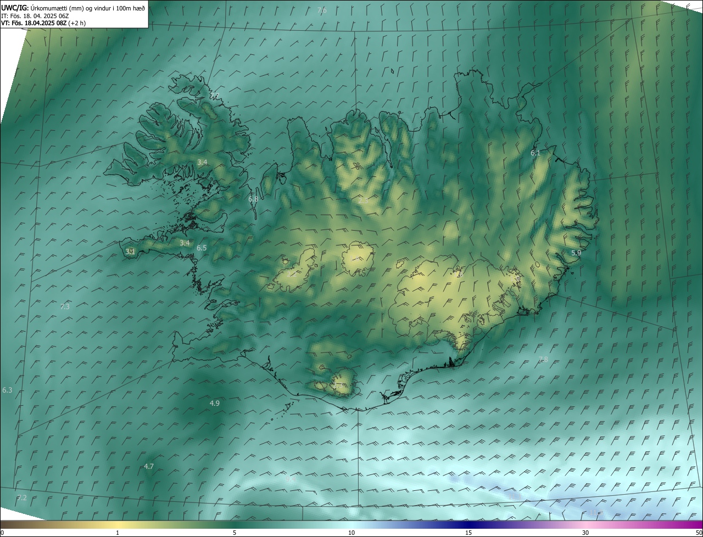
Task: Click the 6.8 value label
Action: [253, 199]
